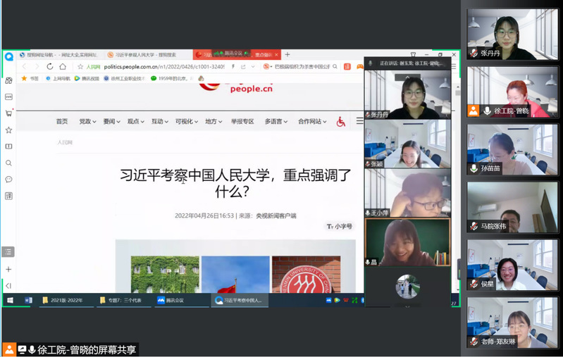
Task: Click the 首页 home link
Action: click(x=62, y=121)
